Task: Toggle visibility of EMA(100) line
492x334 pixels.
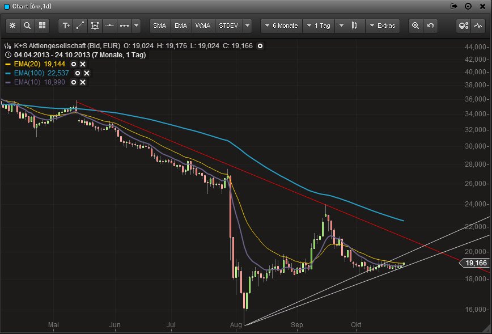Action: tap(78, 73)
